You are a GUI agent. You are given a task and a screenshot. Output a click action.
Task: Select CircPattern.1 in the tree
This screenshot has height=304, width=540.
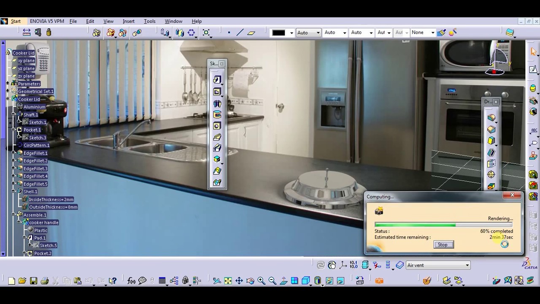(36, 145)
